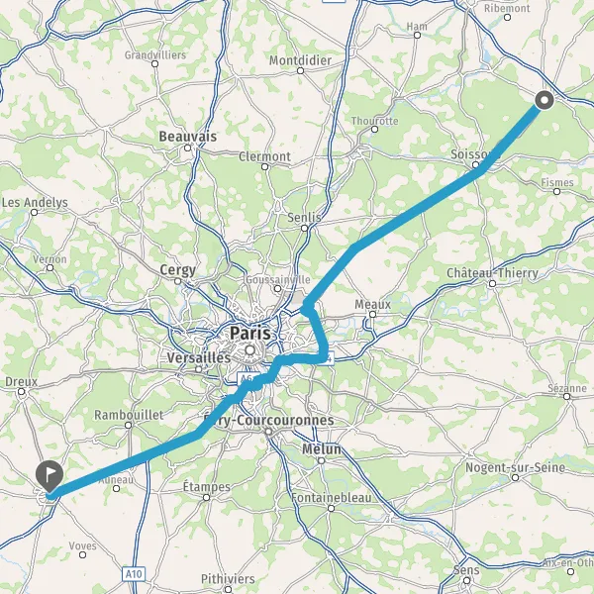Select the route destination circle marker
This screenshot has height=594, width=594.
(x=544, y=100)
